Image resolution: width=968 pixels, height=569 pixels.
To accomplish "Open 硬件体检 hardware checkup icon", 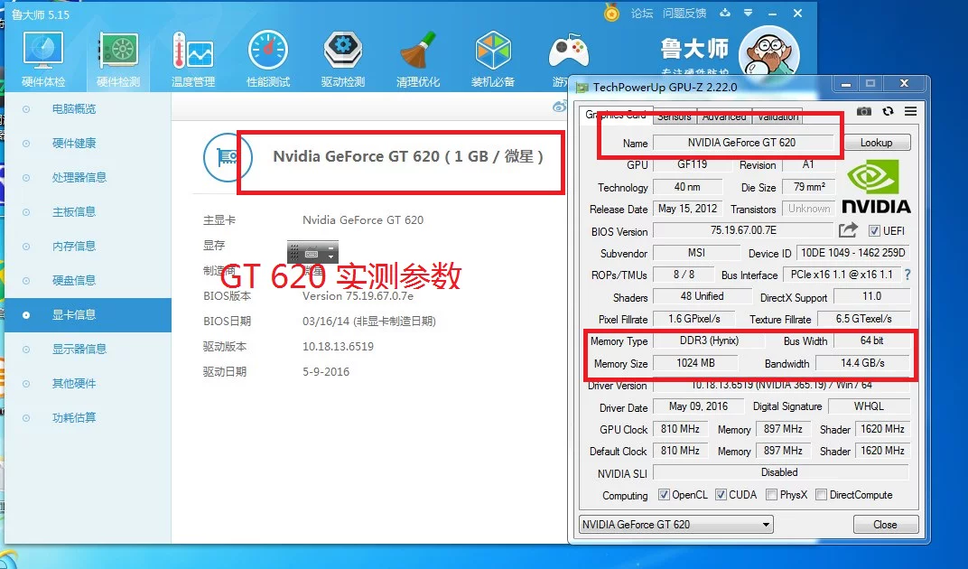I will tap(42, 59).
